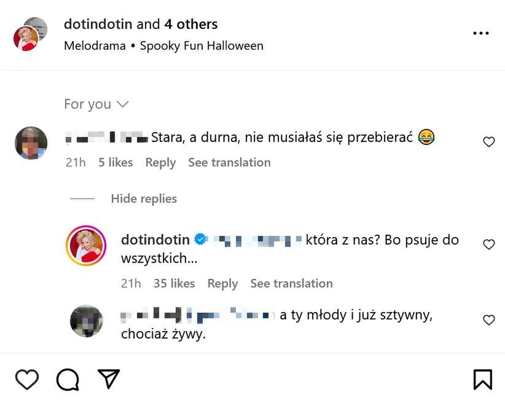Image resolution: width=505 pixels, height=403 pixels.
Task: Reply to the "Stara, a durna" comment
Action: (x=160, y=162)
